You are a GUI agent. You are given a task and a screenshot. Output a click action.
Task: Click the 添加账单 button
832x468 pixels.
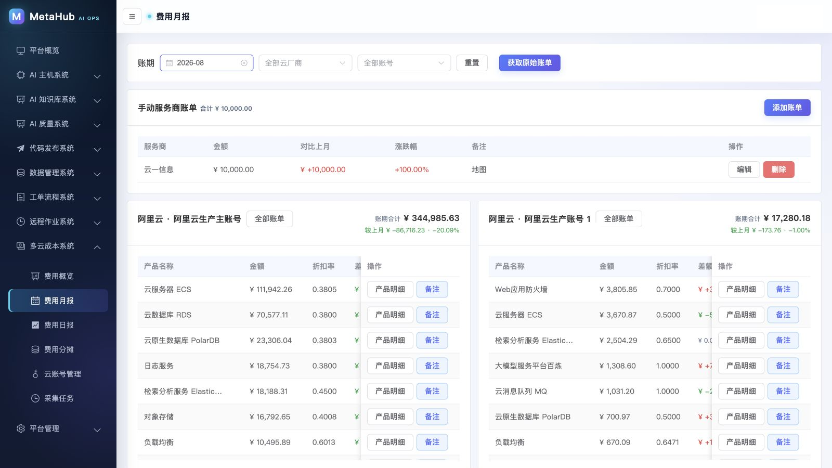[x=787, y=108]
